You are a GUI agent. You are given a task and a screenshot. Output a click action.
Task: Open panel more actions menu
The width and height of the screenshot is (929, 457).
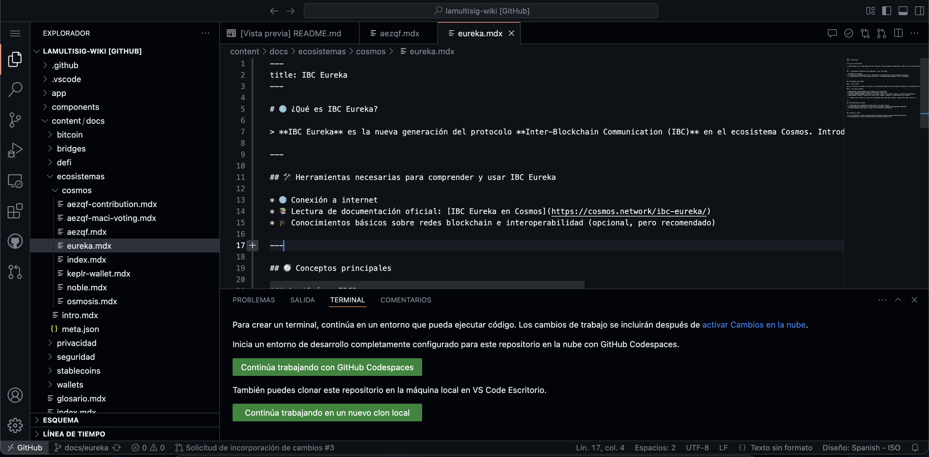tap(882, 300)
